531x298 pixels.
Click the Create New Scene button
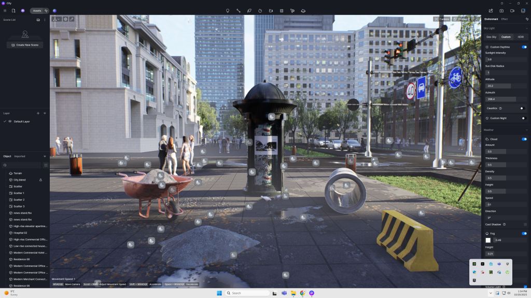click(x=24, y=45)
